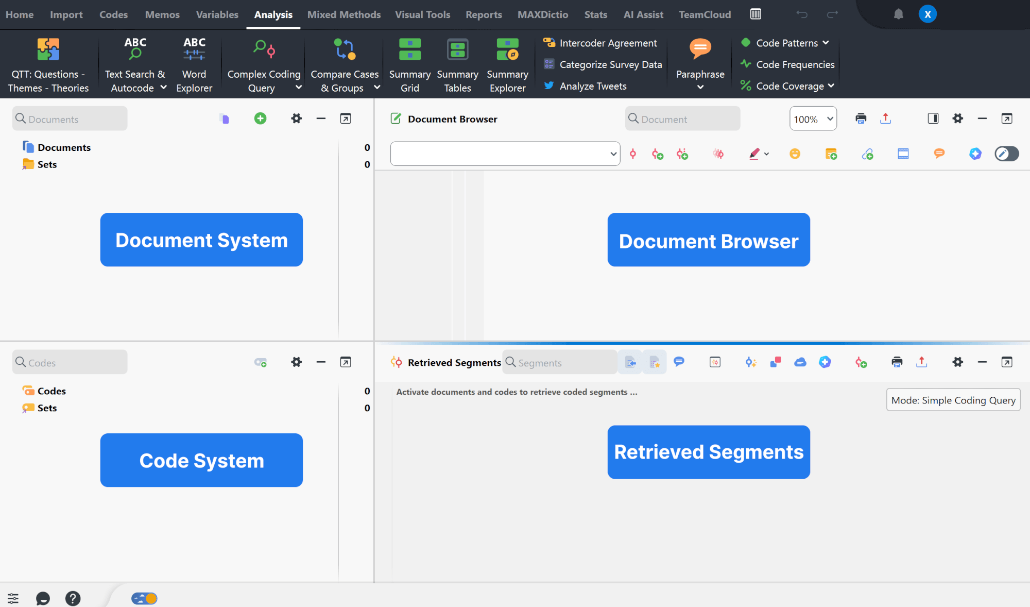Switch to Import tab
Screen dimensions: 1030x607
(66, 14)
